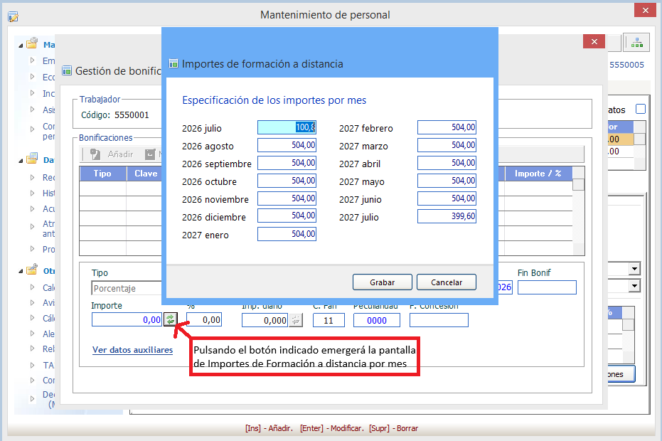Click the Cancelar button
The height and width of the screenshot is (441, 662).
pyautogui.click(x=447, y=282)
